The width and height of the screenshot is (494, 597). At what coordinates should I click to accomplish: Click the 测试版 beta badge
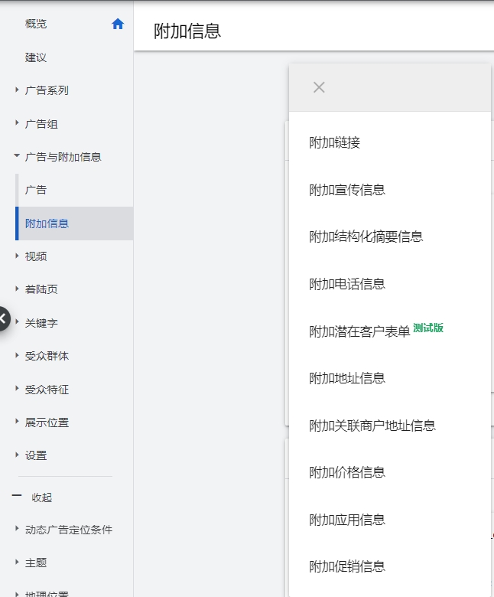click(428, 328)
